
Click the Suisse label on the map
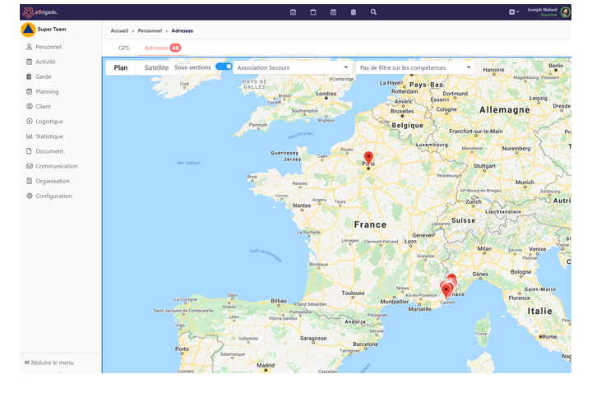tap(463, 220)
